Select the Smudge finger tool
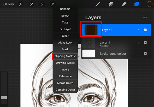154x107 pixels. point(111,4)
